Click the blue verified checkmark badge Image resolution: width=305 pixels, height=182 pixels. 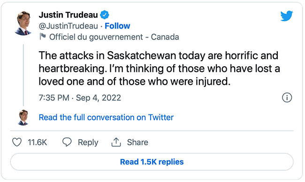point(105,15)
